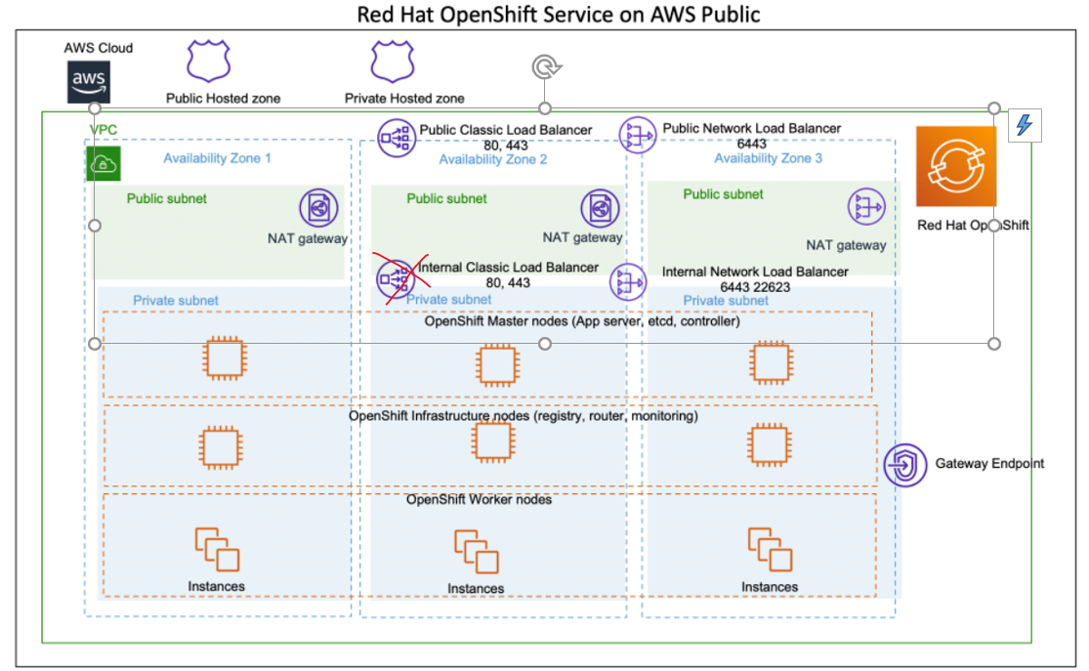Select the Master node chip icon in Zone 3
Screen dimensions: 1089x671
coord(770,364)
